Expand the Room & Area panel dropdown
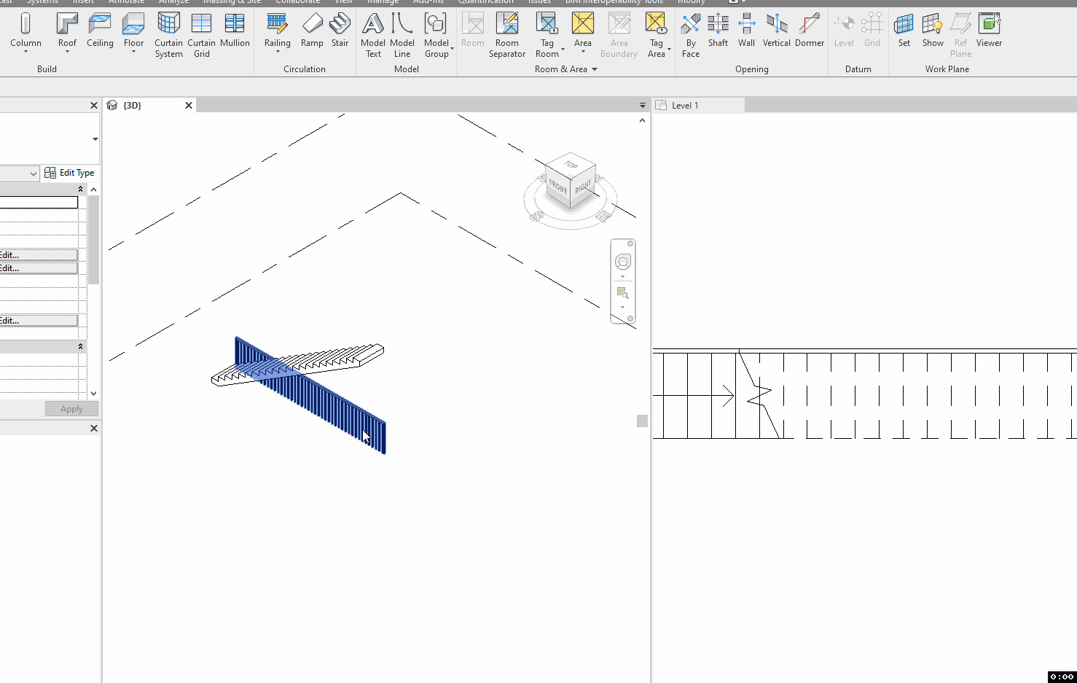 pos(594,69)
